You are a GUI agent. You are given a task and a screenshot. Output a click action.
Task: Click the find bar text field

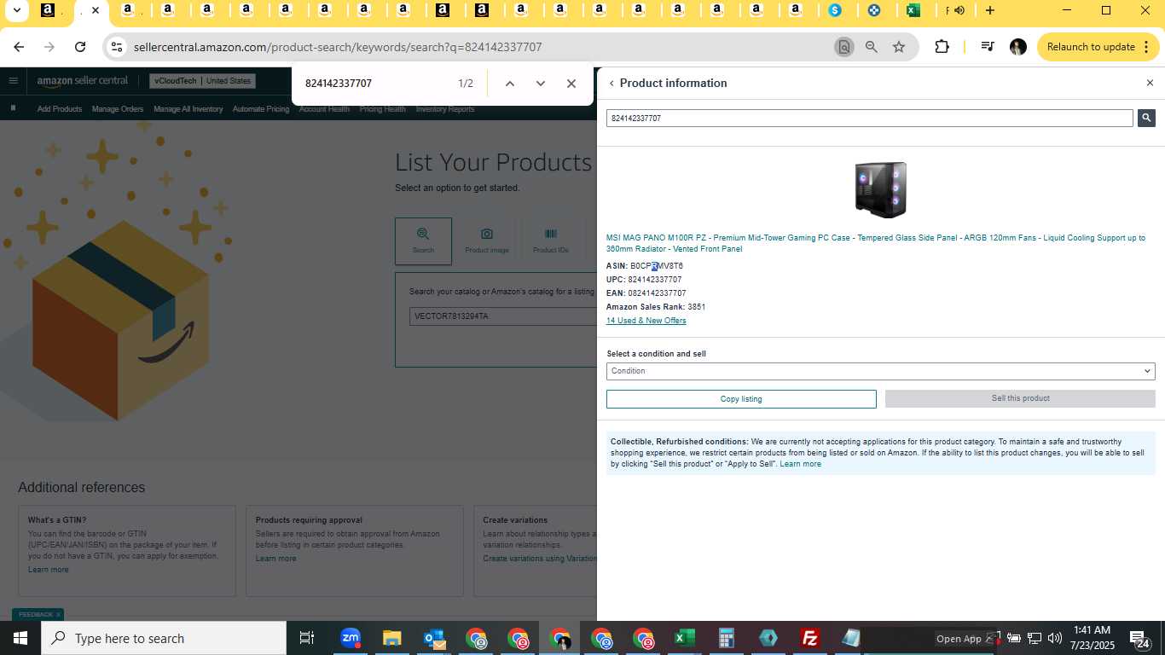pyautogui.click(x=375, y=84)
